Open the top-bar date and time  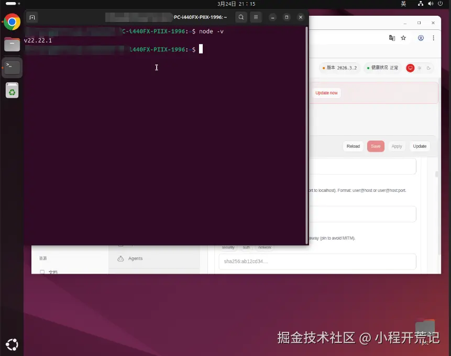[236, 4]
